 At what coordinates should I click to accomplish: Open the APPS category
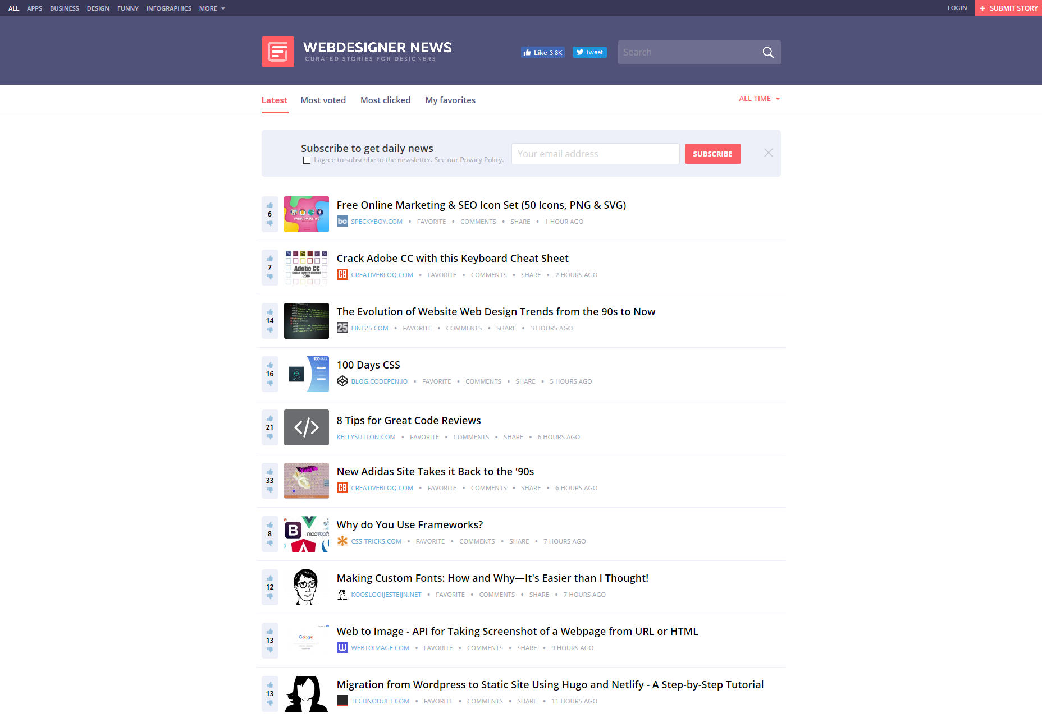(x=34, y=8)
